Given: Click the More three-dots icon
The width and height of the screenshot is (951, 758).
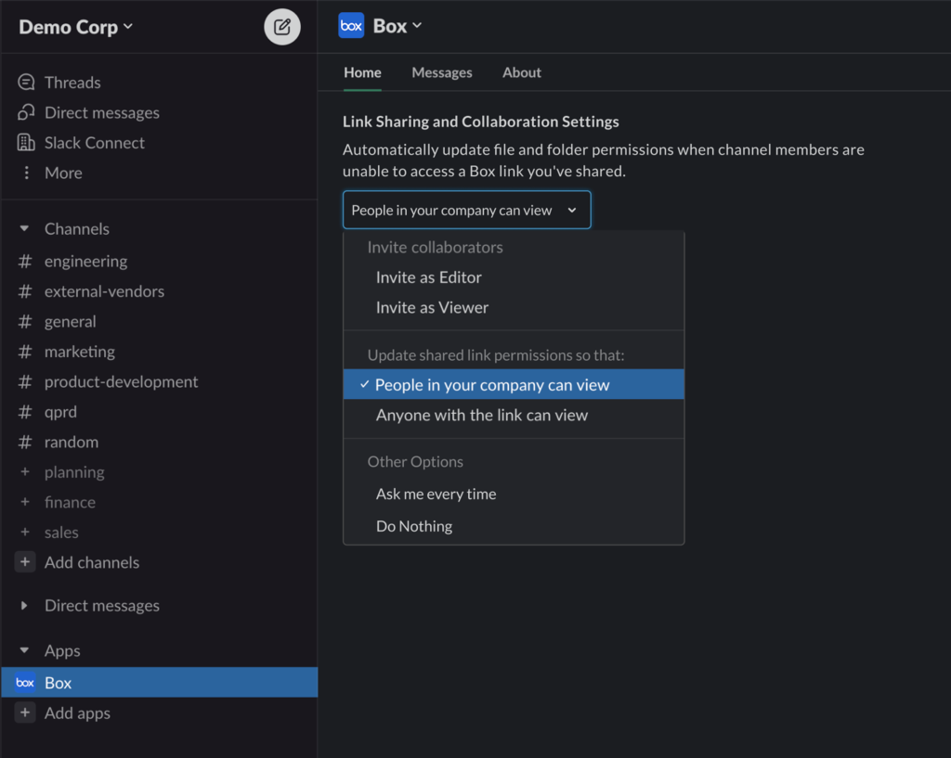Looking at the screenshot, I should tap(26, 173).
